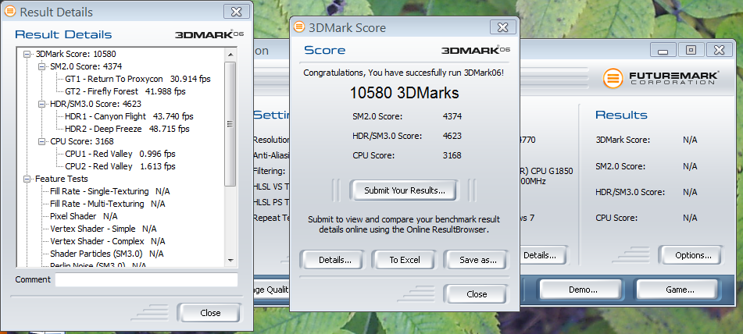Close the main 3DMark06 window
Image resolution: width=743 pixels, height=334 pixels.
click(719, 50)
